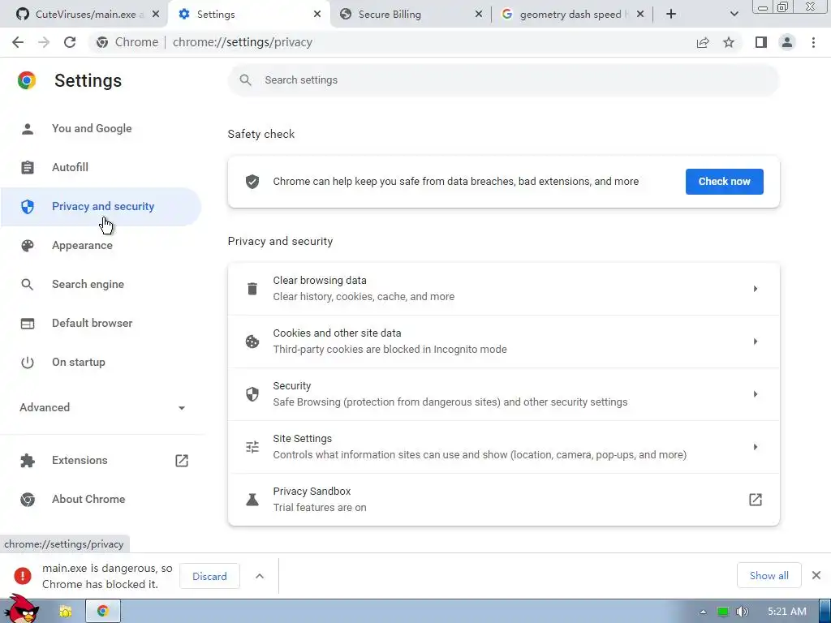The height and width of the screenshot is (623, 831).
Task: Click the trash icon for Clear browsing data
Action: point(252,289)
